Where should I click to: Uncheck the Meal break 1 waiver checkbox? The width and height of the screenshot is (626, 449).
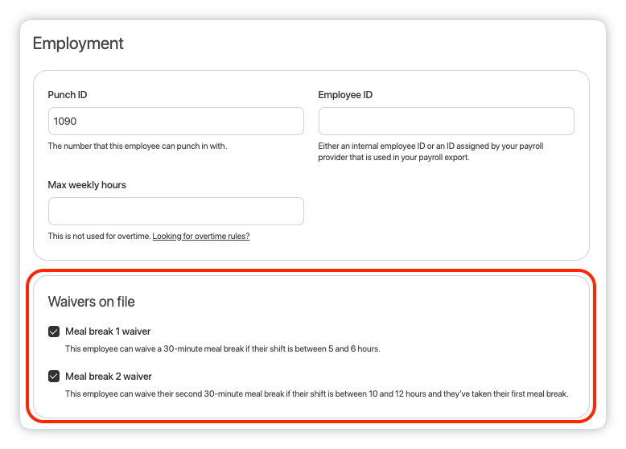coord(54,332)
